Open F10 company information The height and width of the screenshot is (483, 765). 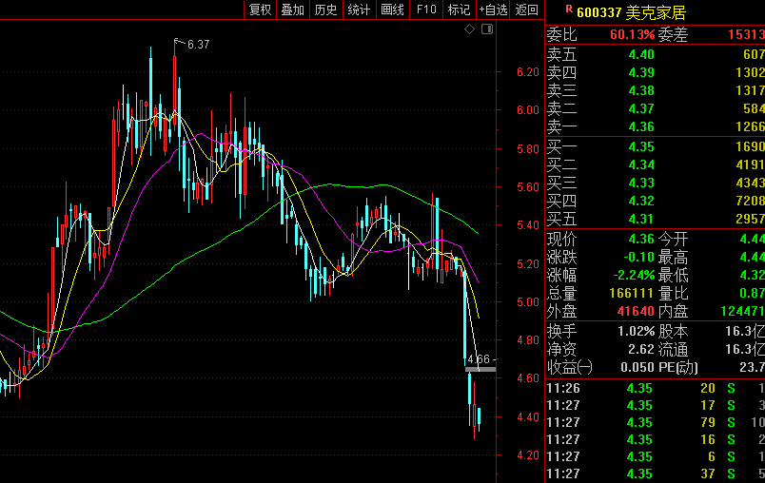point(426,10)
